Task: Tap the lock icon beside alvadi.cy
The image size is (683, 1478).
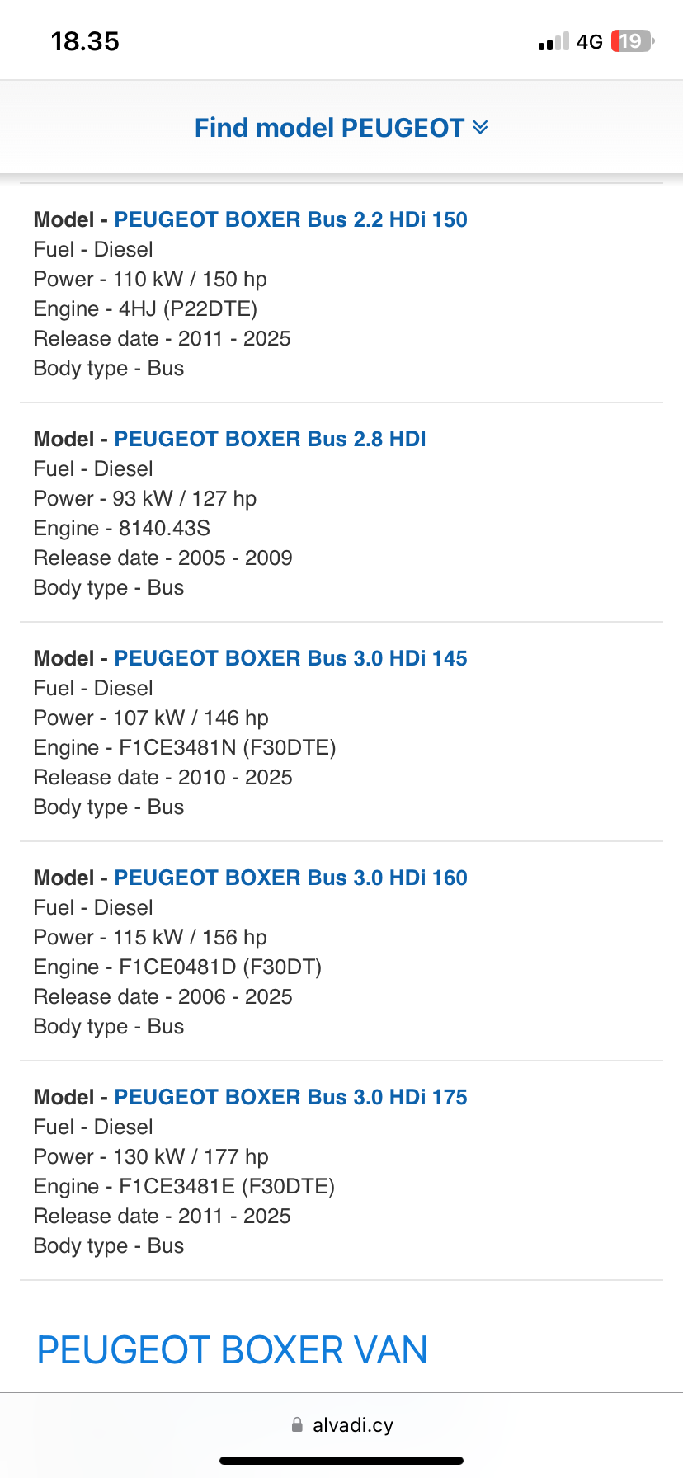Action: point(297,1424)
